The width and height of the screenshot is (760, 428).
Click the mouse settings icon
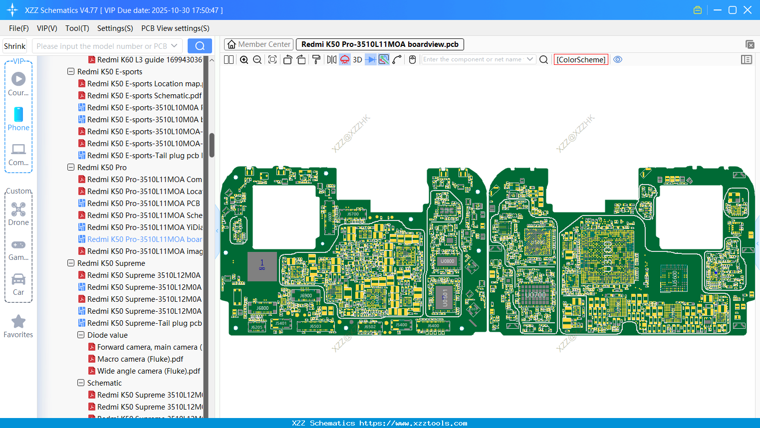coord(412,60)
